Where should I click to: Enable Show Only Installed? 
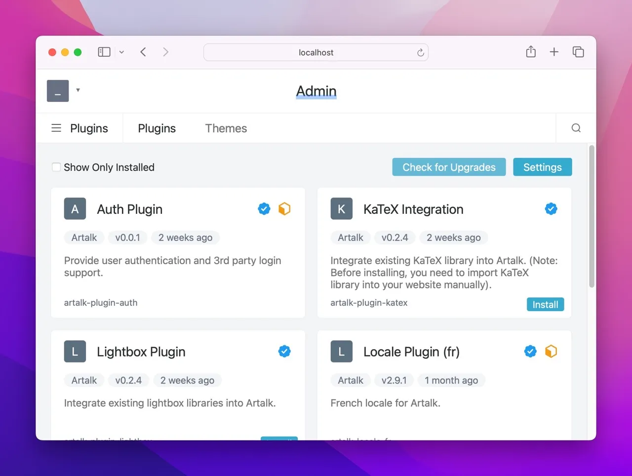56,167
